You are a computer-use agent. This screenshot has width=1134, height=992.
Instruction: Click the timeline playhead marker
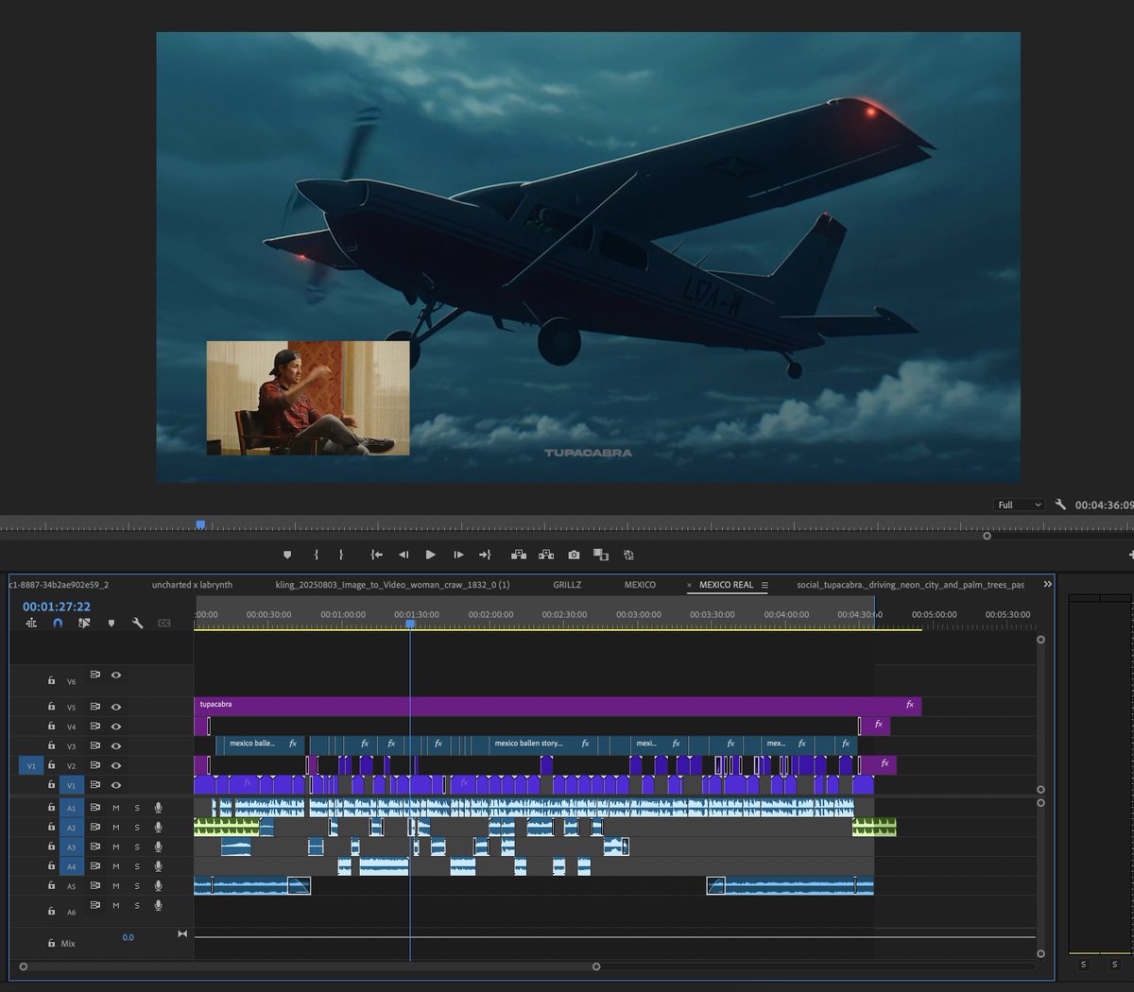(410, 624)
